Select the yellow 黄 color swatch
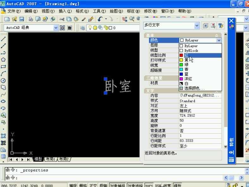Image resolution: width=249 pixels, height=187 pixels. (x=181, y=60)
